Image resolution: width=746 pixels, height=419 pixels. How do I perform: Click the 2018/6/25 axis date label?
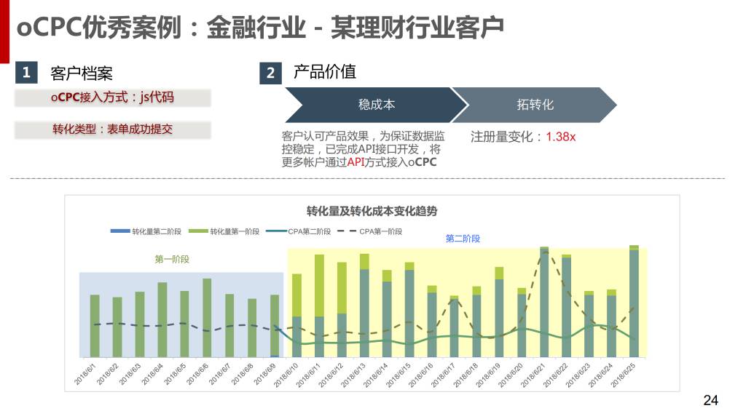(x=625, y=374)
